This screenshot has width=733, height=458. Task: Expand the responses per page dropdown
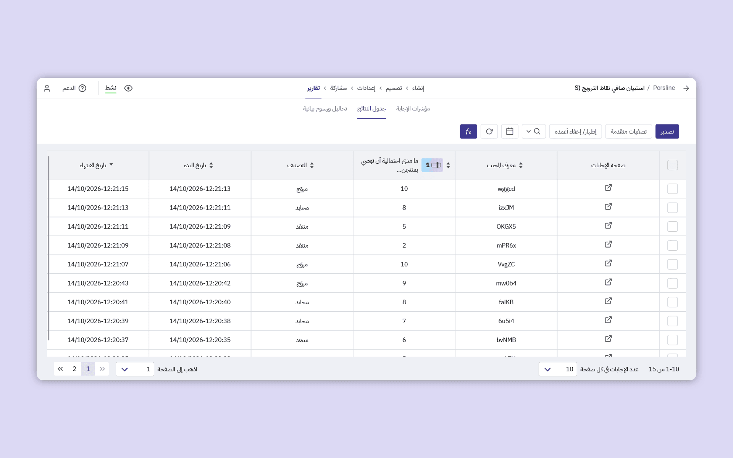(558, 369)
